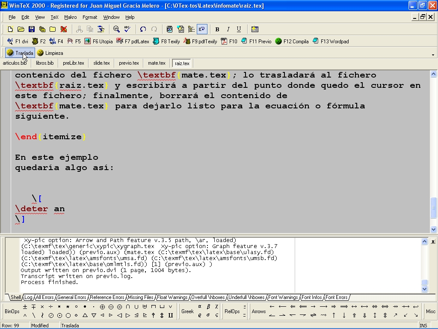The image size is (438, 329).
Task: Open a file with the open folder icon
Action: point(21,29)
